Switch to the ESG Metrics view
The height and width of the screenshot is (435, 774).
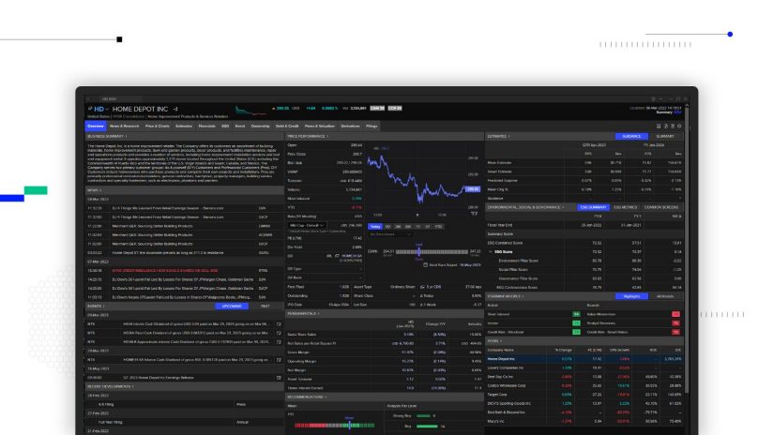626,207
